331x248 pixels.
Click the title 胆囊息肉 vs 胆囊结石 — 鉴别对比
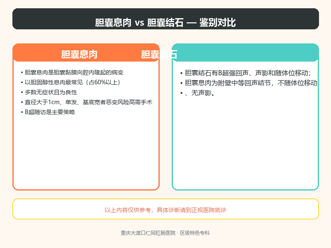[x=165, y=22]
